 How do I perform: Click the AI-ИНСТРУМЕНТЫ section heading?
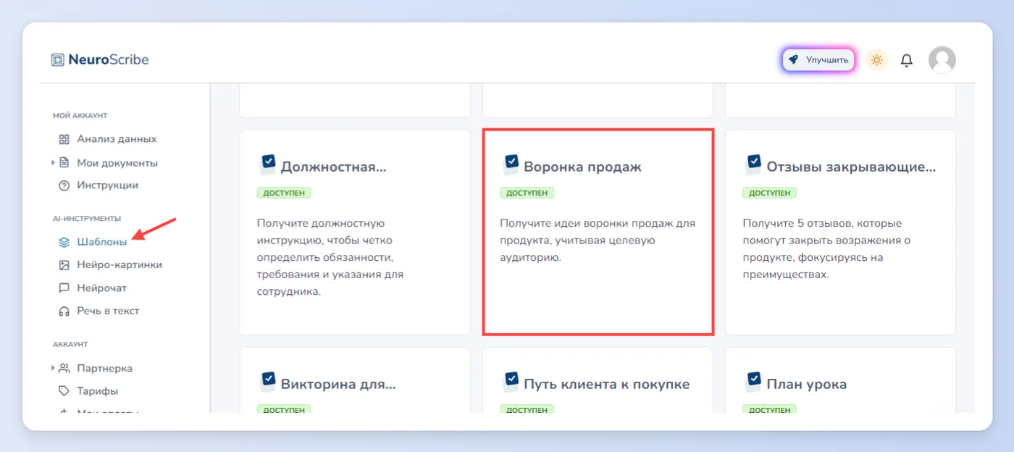(x=87, y=219)
